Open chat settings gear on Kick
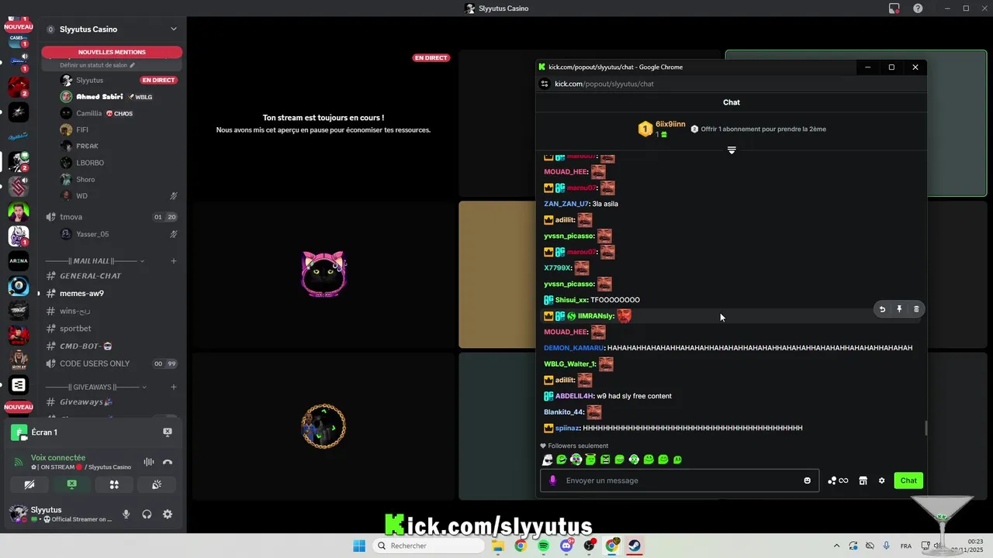 (881, 480)
